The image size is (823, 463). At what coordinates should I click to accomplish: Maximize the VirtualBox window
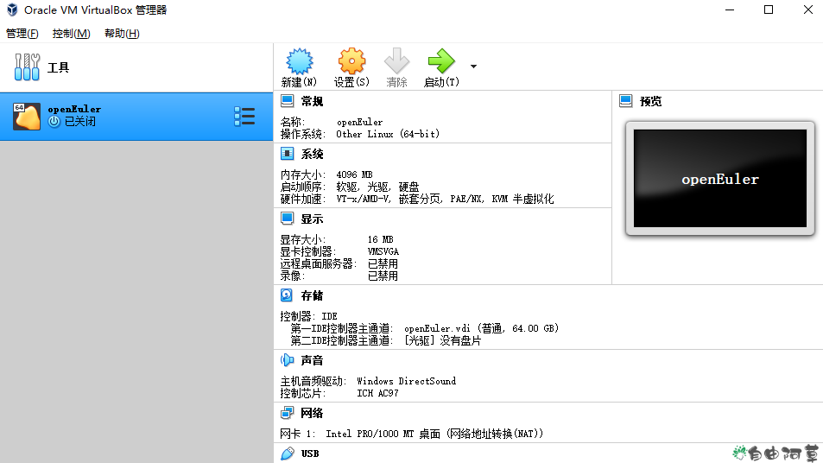point(769,10)
